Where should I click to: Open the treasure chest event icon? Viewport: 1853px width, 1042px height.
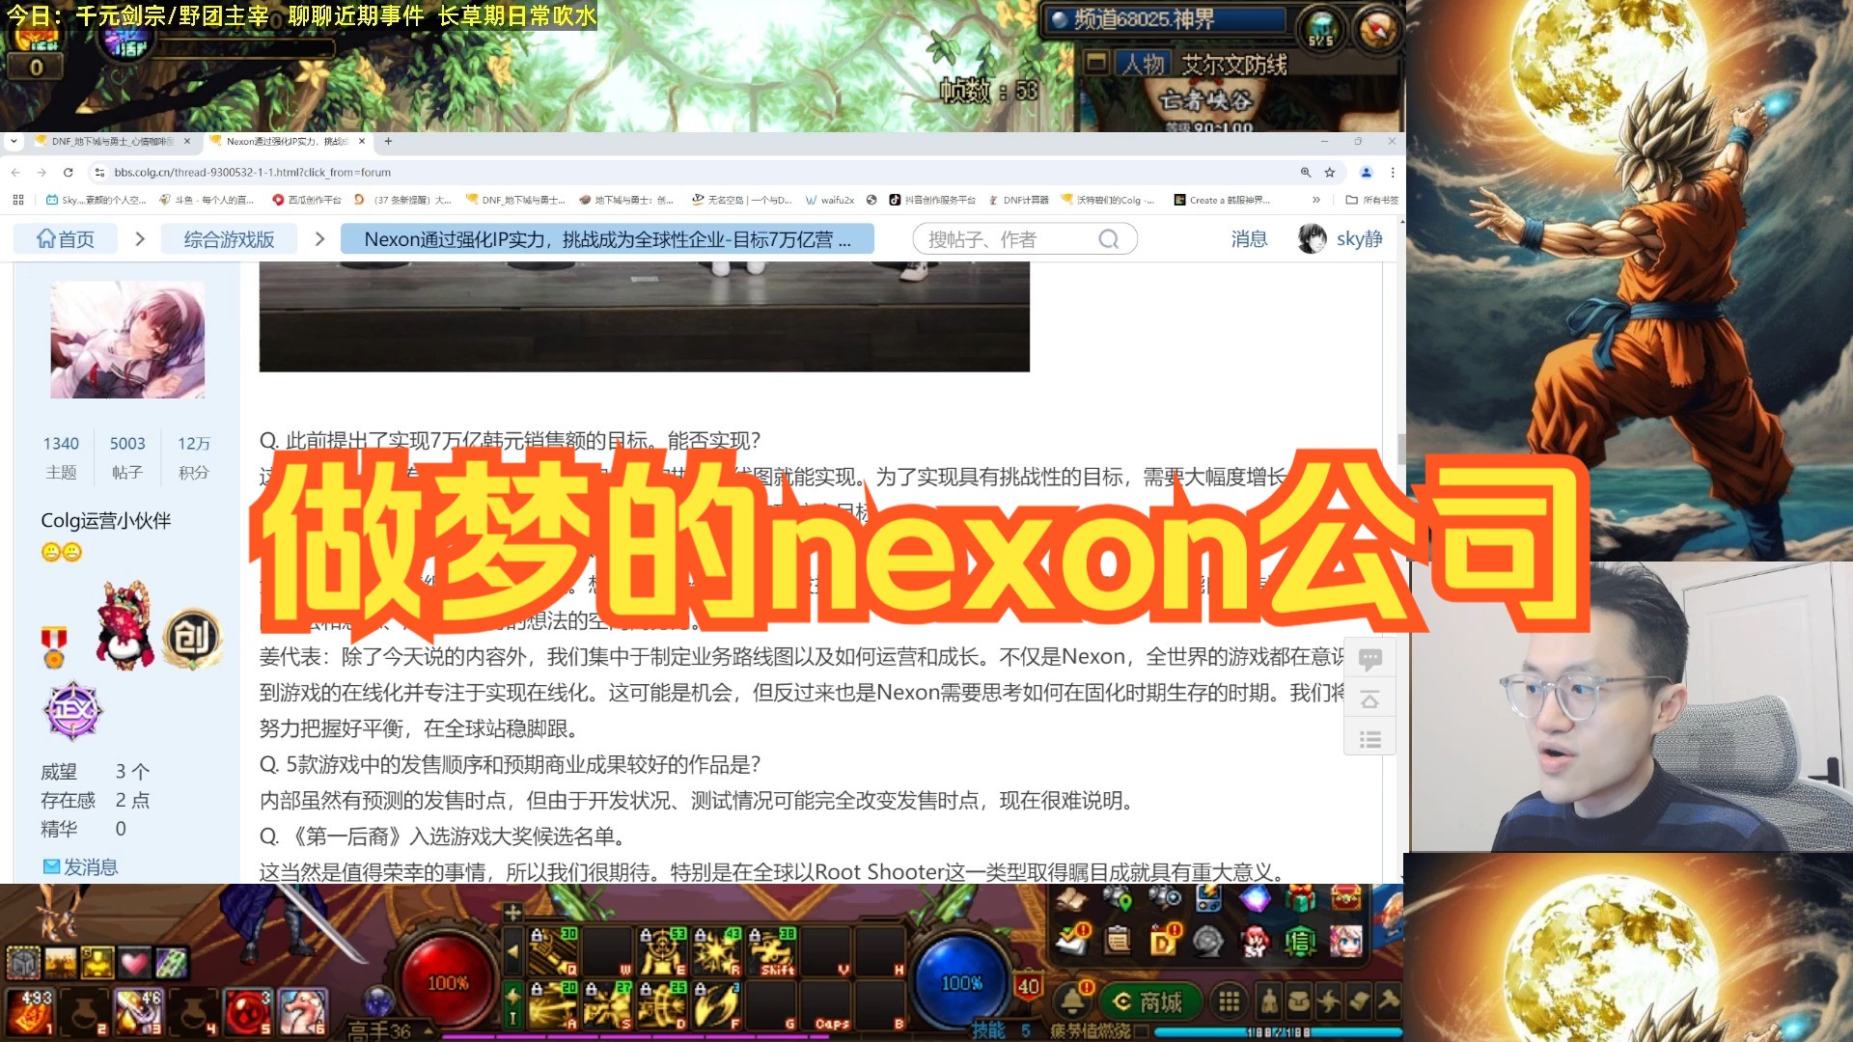(1346, 899)
